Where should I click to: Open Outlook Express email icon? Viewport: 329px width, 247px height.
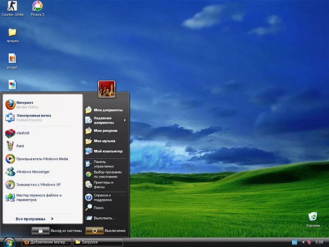[x=10, y=118]
